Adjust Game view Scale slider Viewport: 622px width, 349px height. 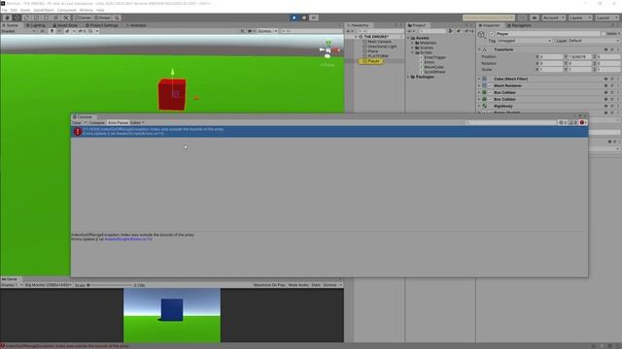110,285
